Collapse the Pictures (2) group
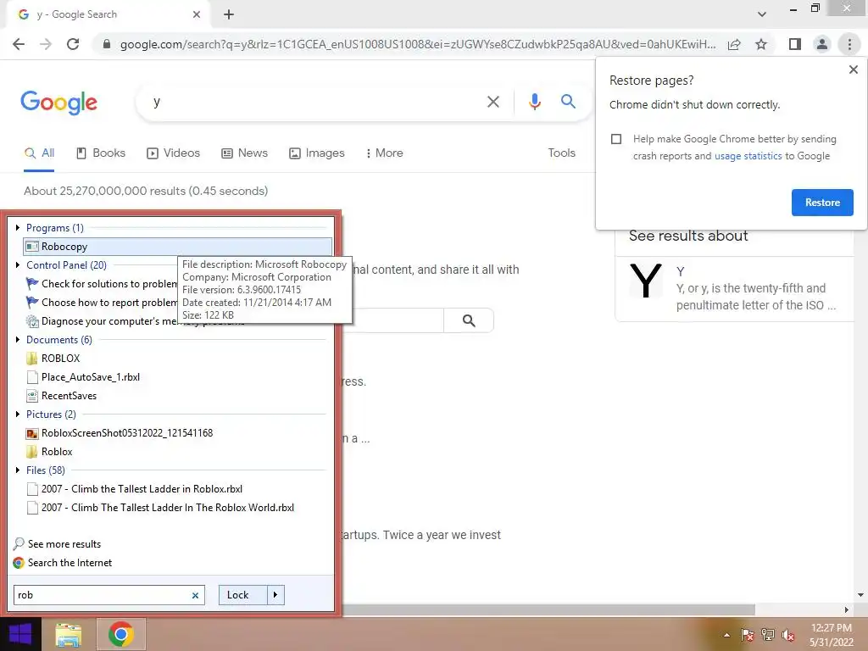Viewport: 868px width, 651px height. [18, 414]
